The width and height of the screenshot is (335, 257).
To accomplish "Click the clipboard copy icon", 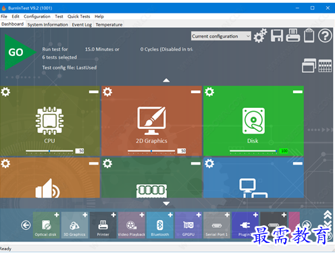I will tap(309, 35).
